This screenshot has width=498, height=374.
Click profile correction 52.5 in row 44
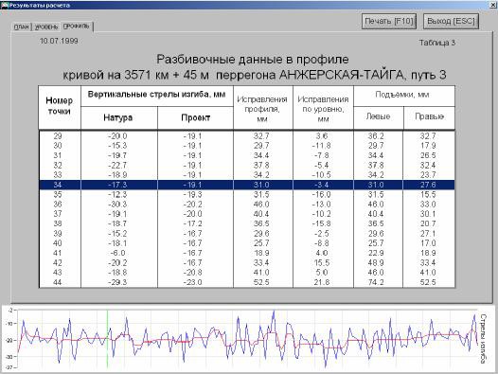coord(261,282)
